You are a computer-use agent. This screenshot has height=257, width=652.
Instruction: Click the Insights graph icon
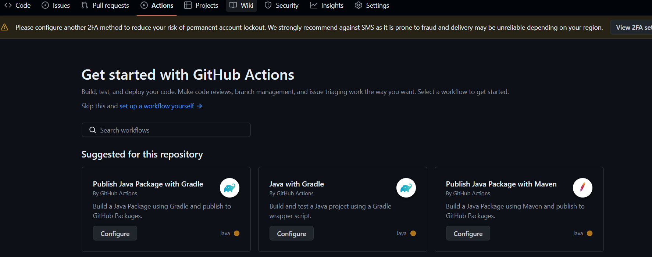click(314, 5)
